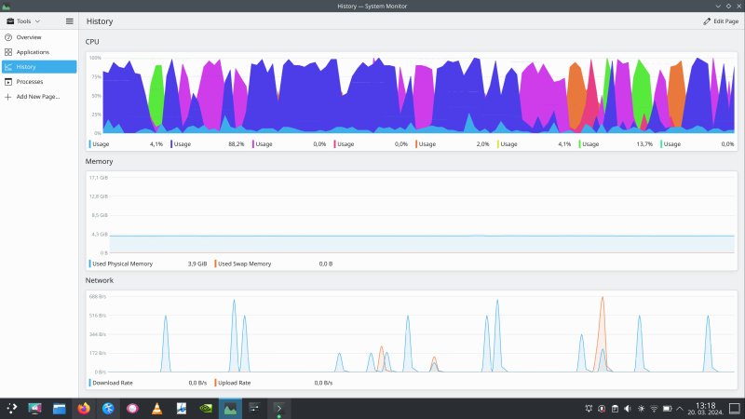Open the clock showing 13:18
The height and width of the screenshot is (419, 745).
(705, 408)
